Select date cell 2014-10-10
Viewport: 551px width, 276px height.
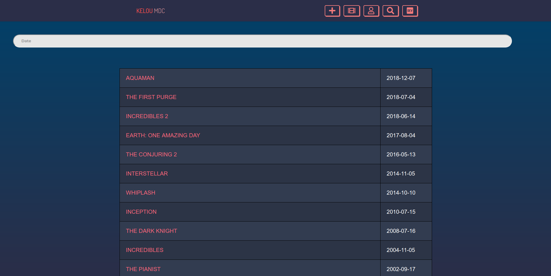[x=406, y=193]
